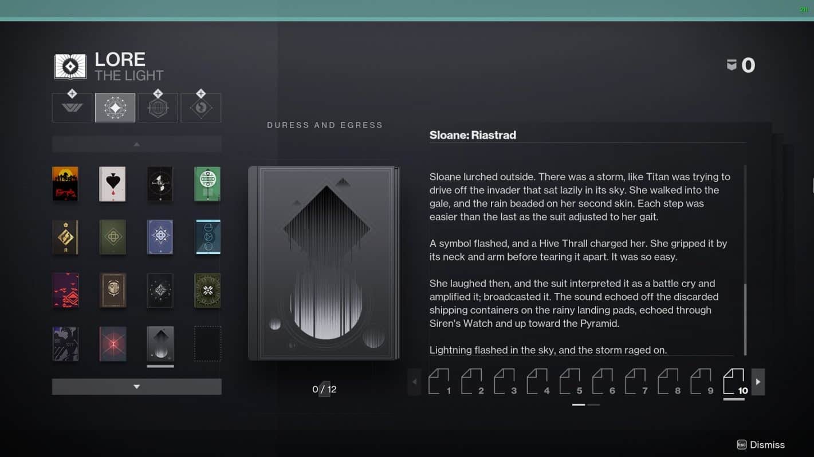This screenshot has width=814, height=457.
Task: Open the olive green book with knot diamond
Action: click(112, 237)
